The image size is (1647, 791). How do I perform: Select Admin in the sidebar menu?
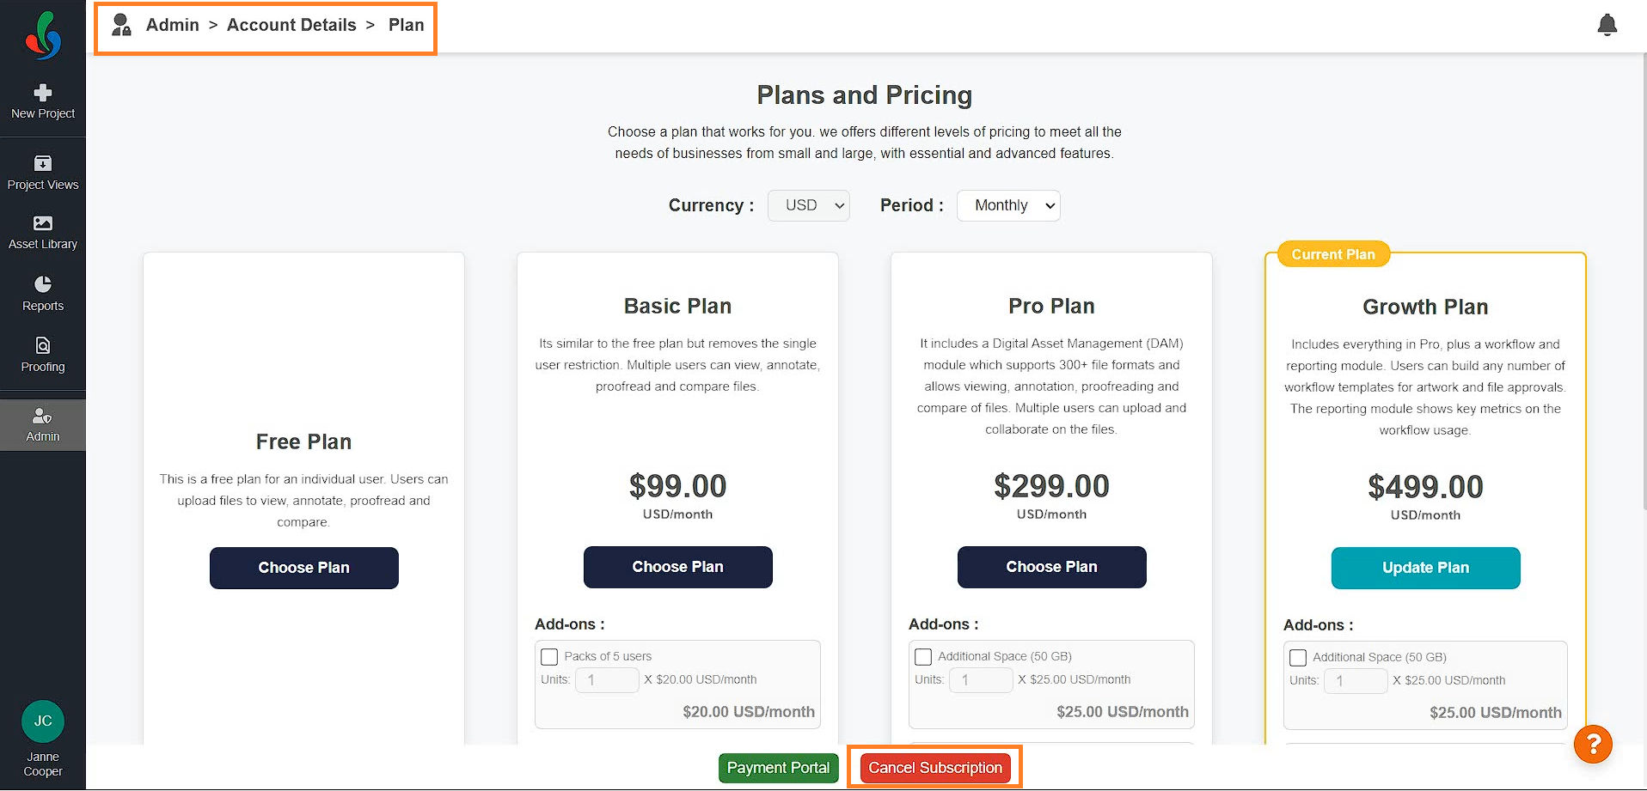[x=43, y=425]
